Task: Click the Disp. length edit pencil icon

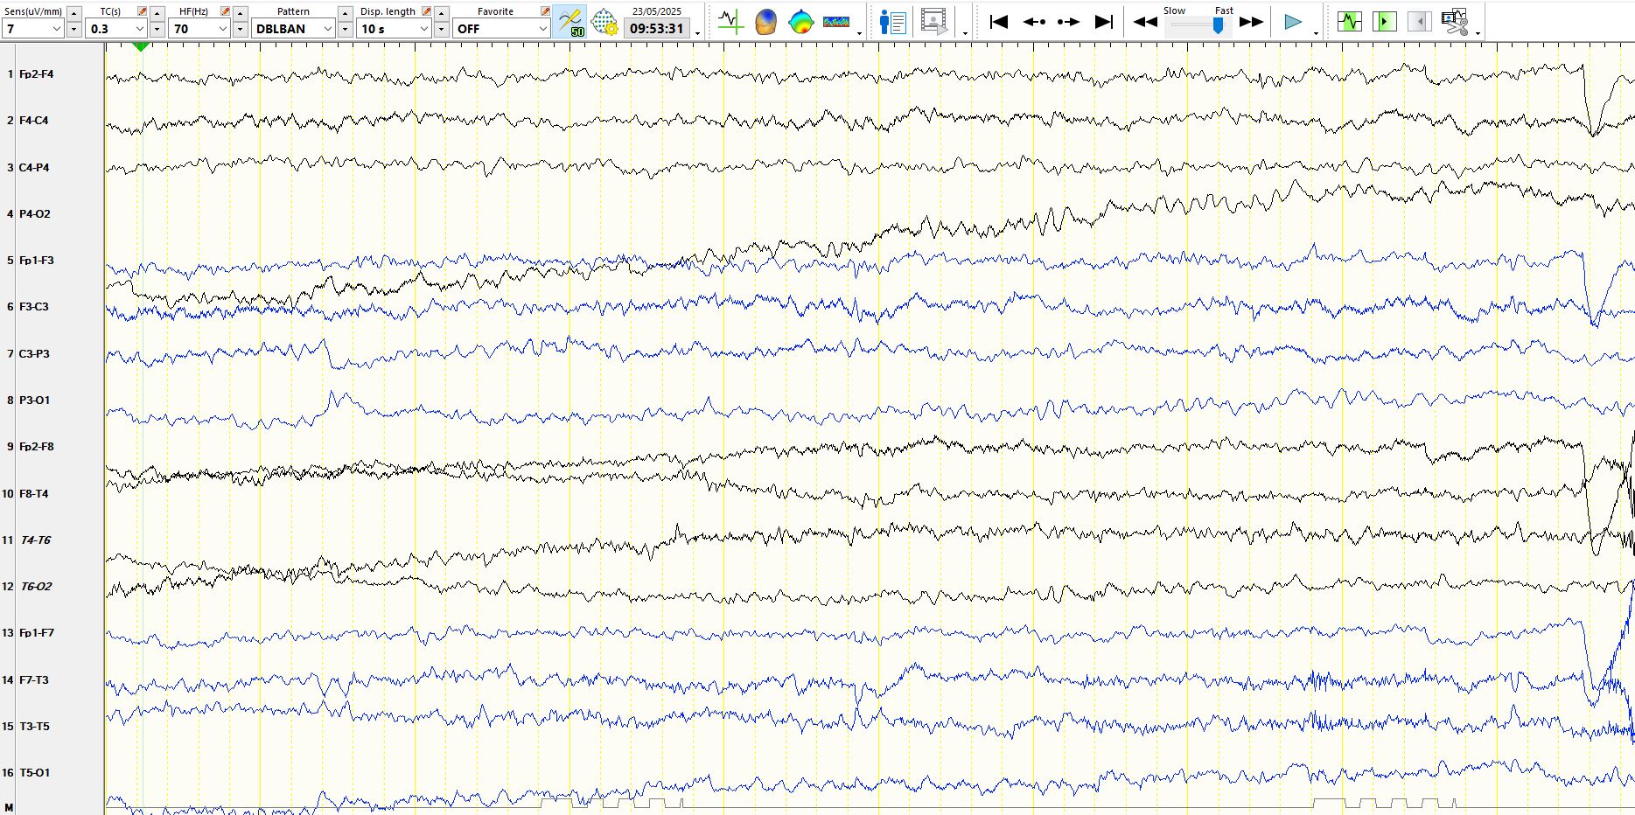Action: pyautogui.click(x=426, y=11)
